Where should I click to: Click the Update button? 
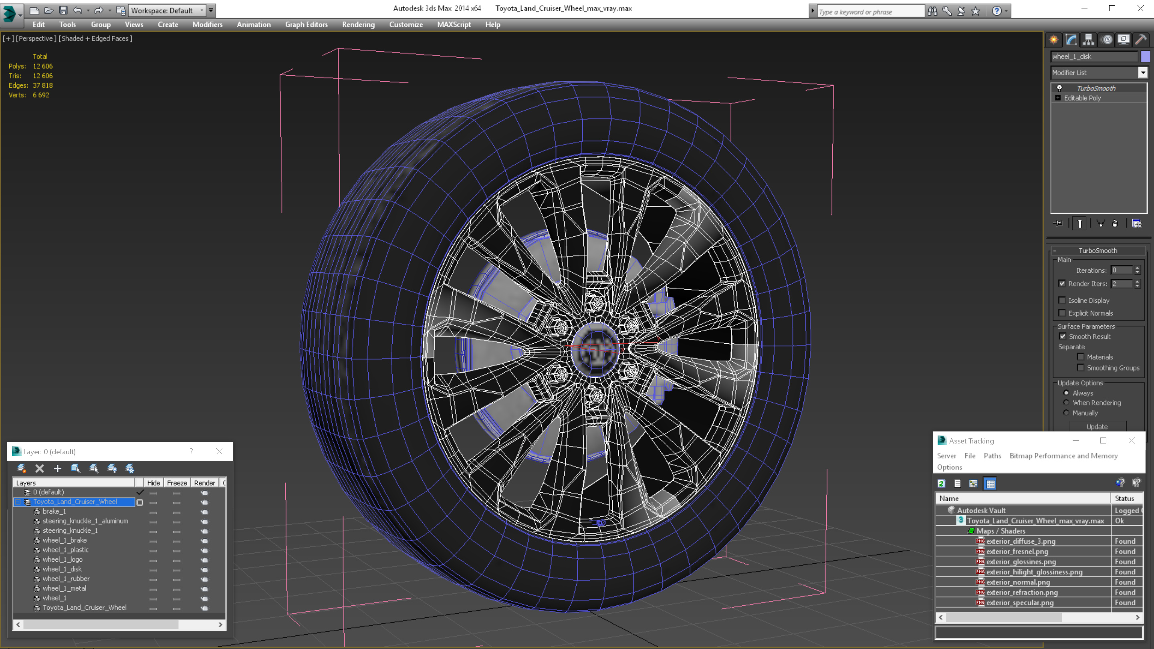pyautogui.click(x=1097, y=427)
